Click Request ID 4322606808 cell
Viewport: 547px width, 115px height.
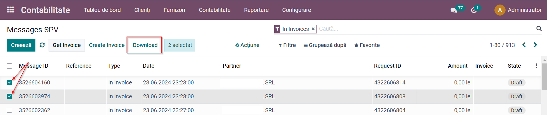390,96
